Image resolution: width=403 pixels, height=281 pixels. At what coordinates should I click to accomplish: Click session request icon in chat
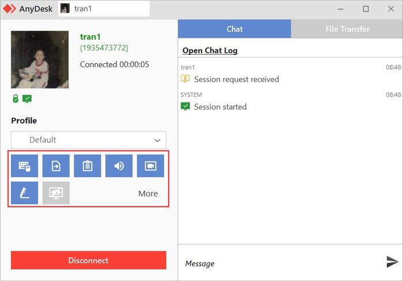(x=185, y=79)
